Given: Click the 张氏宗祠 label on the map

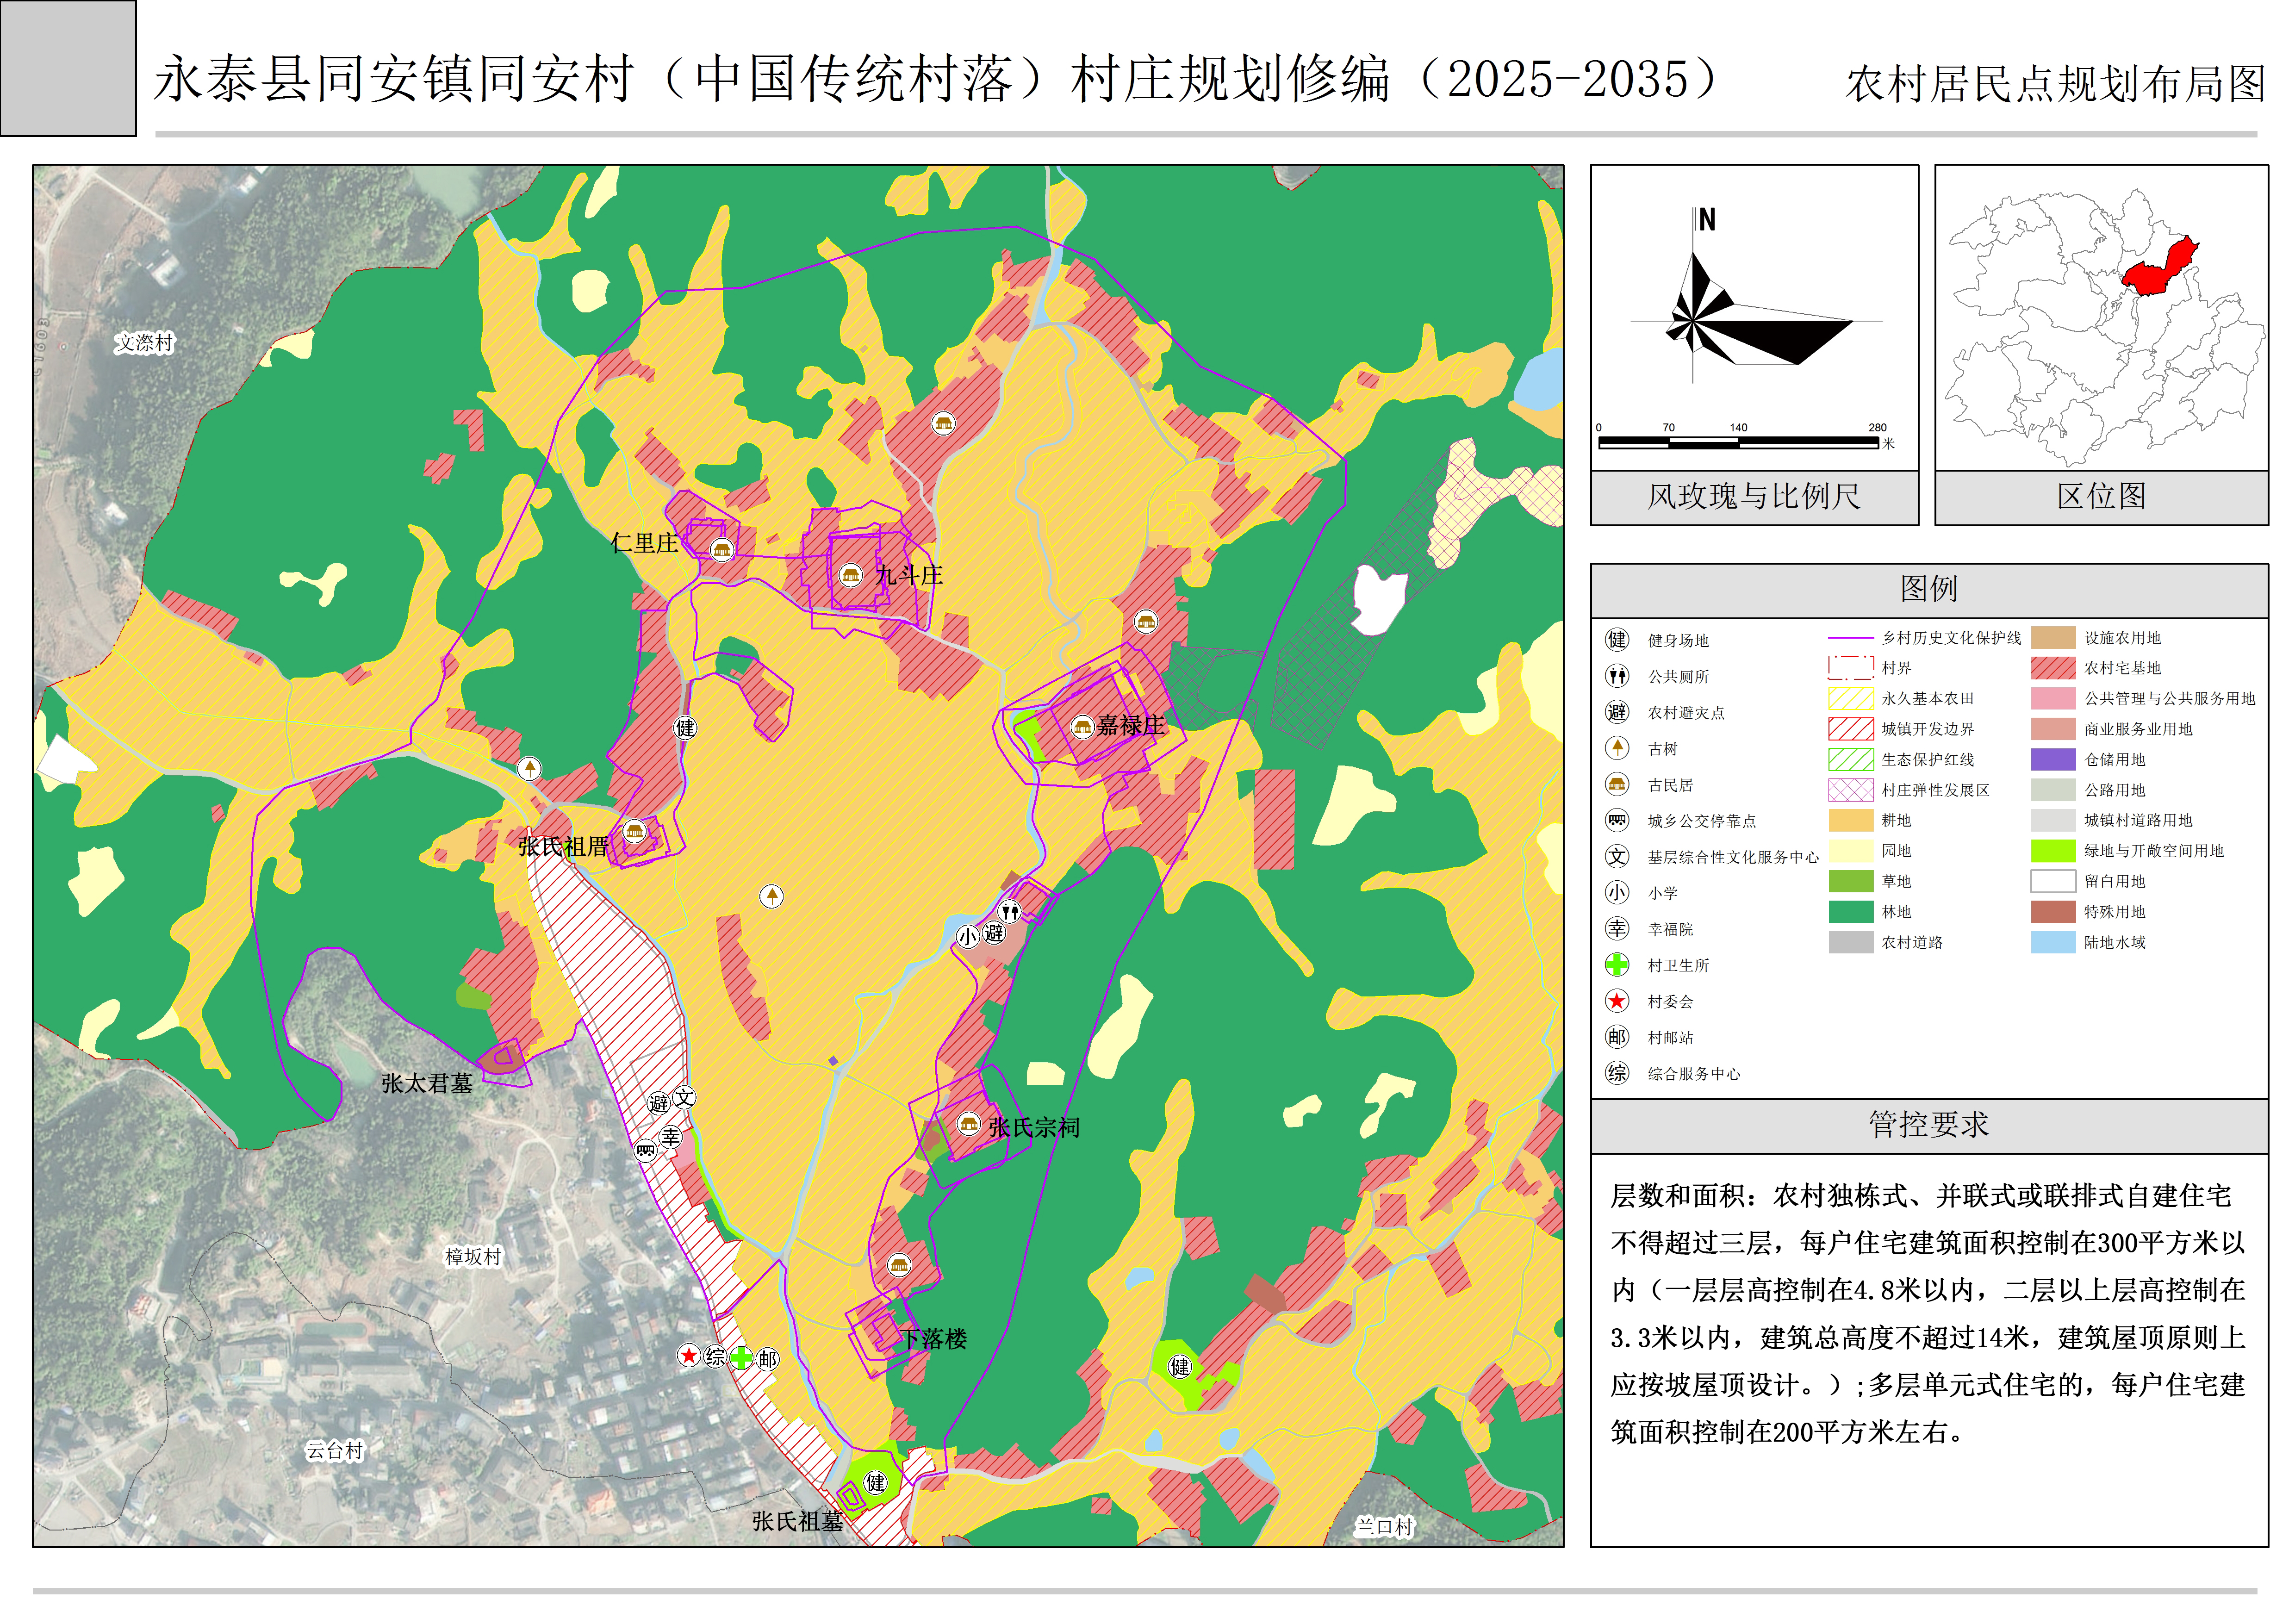Looking at the screenshot, I should [x=1034, y=1128].
